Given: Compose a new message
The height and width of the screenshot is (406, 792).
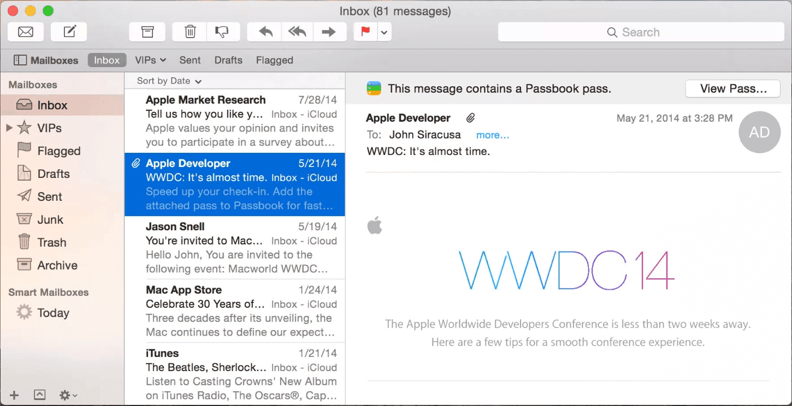Looking at the screenshot, I should click(x=69, y=32).
